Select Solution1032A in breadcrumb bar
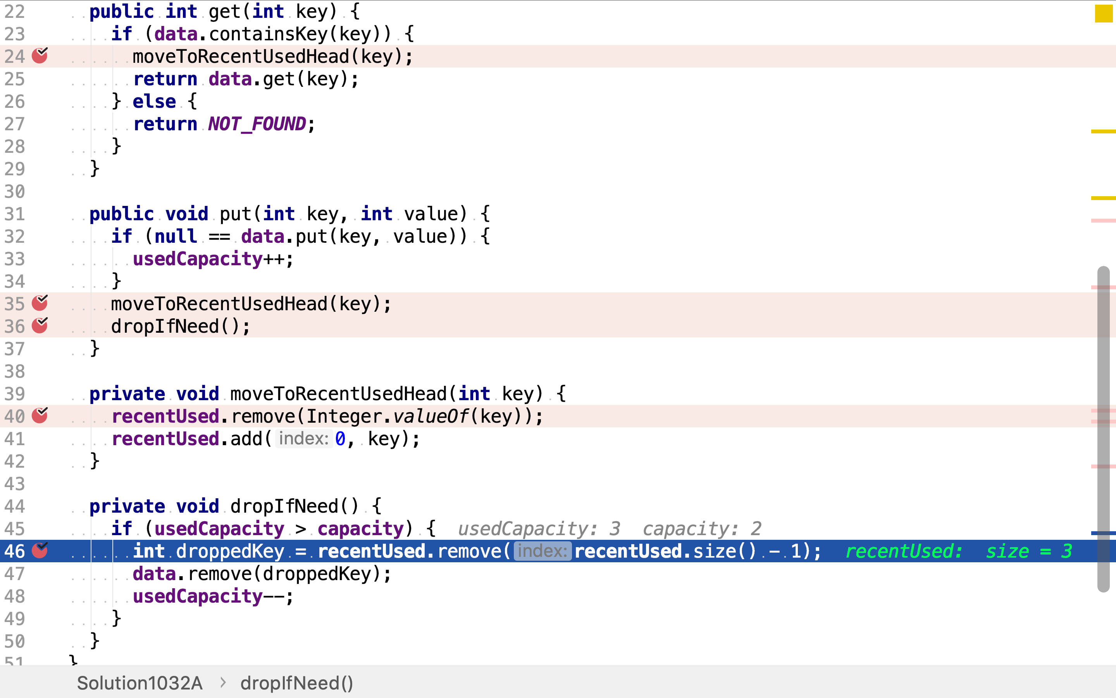Screen dimensions: 1116x698 tap(140, 683)
